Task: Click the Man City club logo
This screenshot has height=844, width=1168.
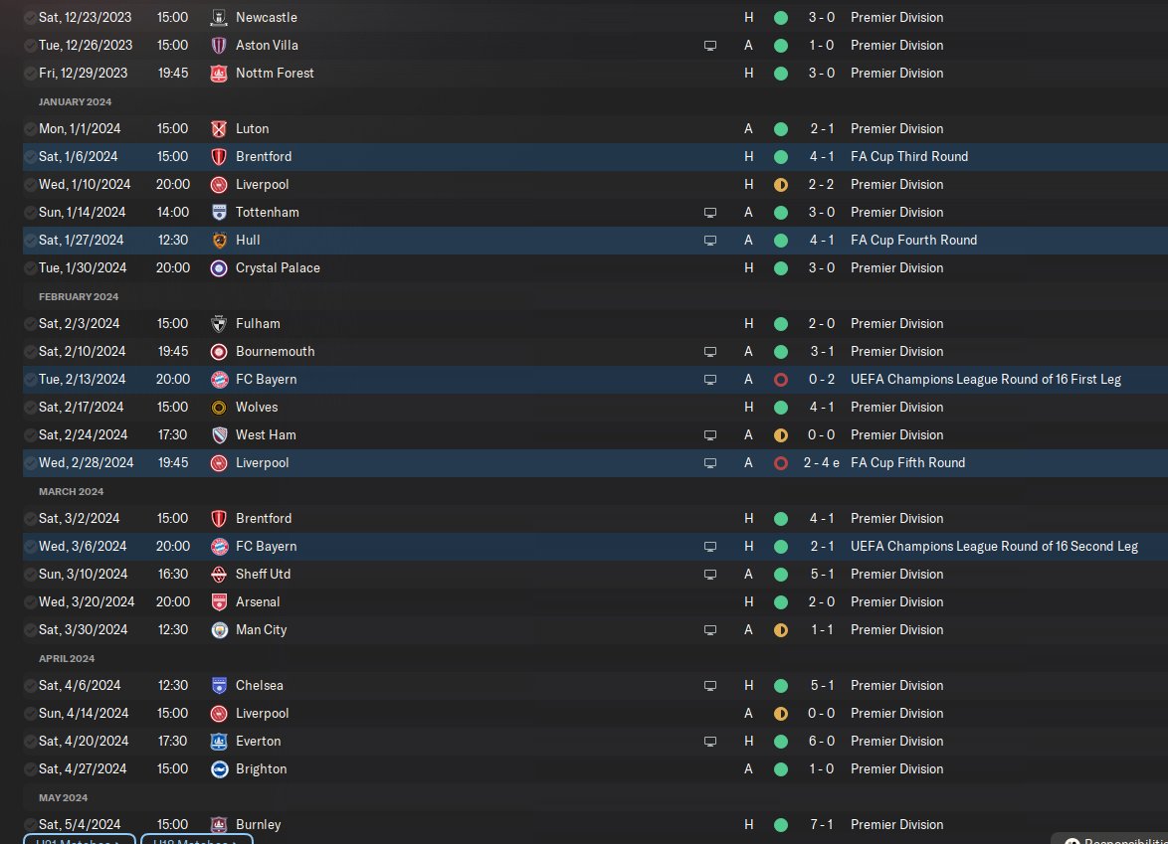Action: (x=218, y=630)
